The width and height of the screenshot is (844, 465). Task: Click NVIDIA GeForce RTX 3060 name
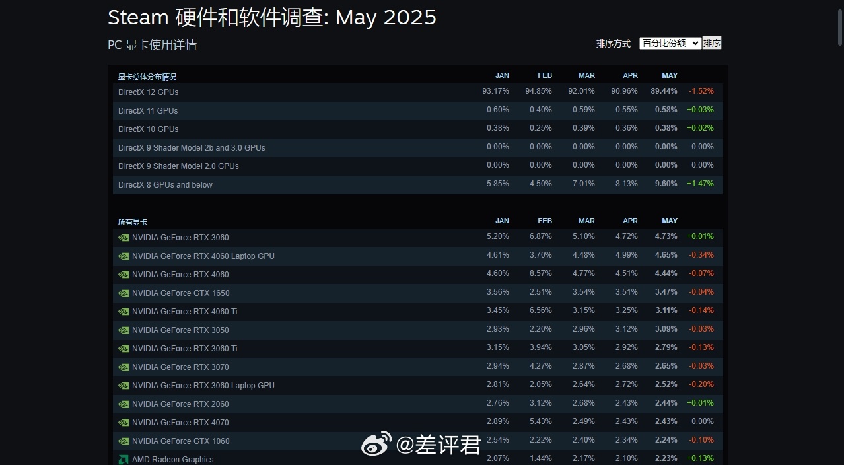(180, 238)
